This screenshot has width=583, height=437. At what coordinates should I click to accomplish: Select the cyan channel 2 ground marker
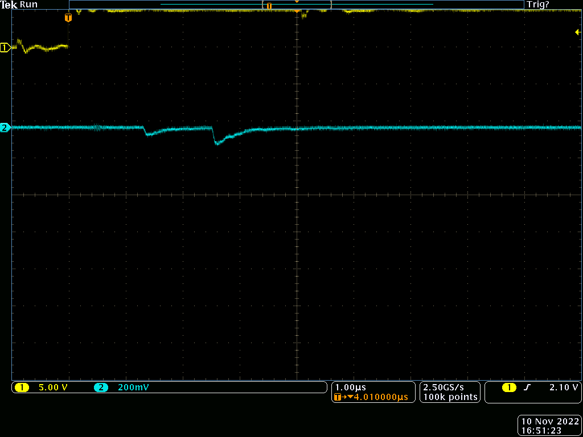[x=5, y=127]
